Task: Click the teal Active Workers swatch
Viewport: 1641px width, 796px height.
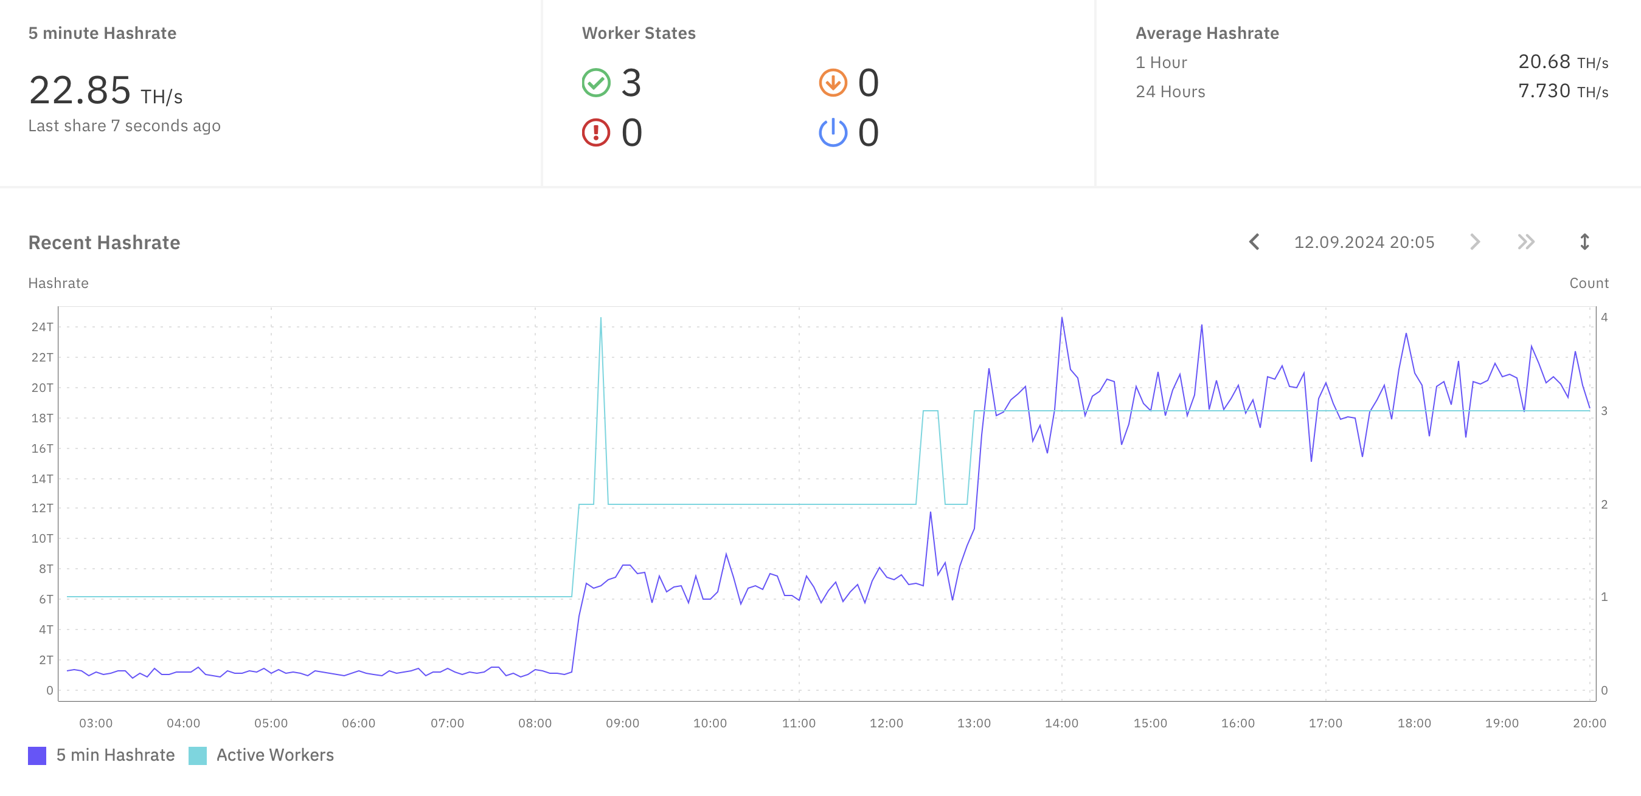Action: point(198,755)
